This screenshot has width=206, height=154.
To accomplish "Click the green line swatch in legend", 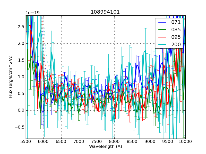I will 163,30.
